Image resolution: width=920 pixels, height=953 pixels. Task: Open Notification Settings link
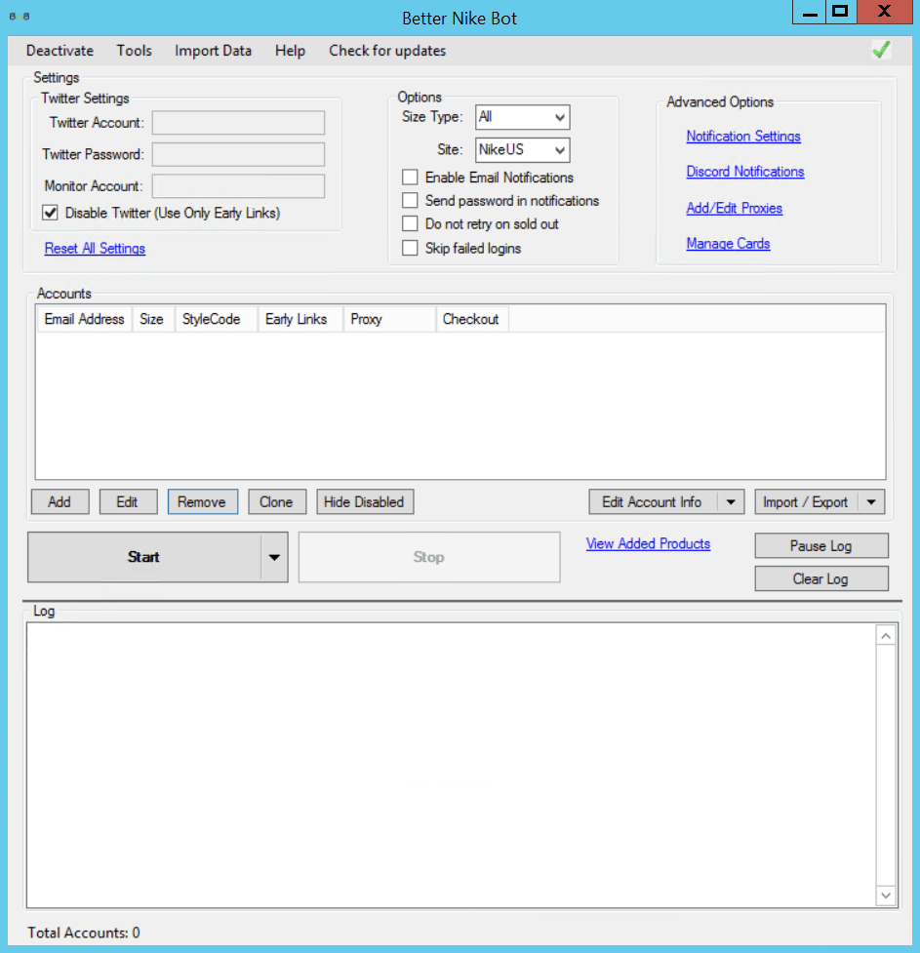(x=743, y=137)
